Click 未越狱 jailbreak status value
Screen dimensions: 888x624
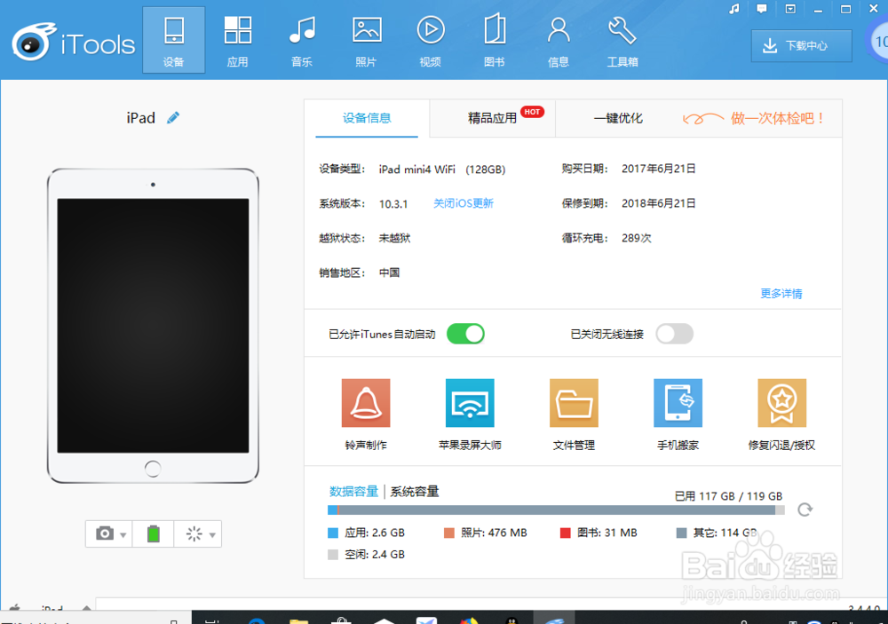tap(395, 239)
